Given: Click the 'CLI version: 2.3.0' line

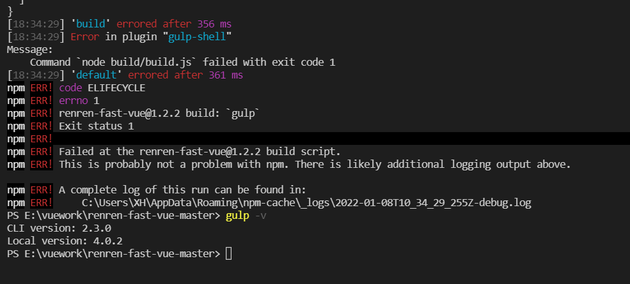Looking at the screenshot, I should (x=59, y=228).
